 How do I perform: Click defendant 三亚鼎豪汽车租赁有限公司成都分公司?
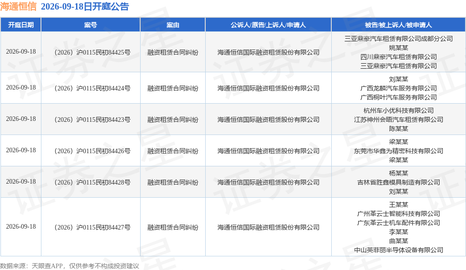(x=399, y=39)
